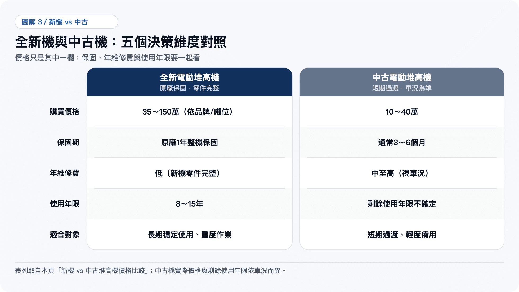Click the '保固期' row label
519x292 pixels.
(68, 142)
